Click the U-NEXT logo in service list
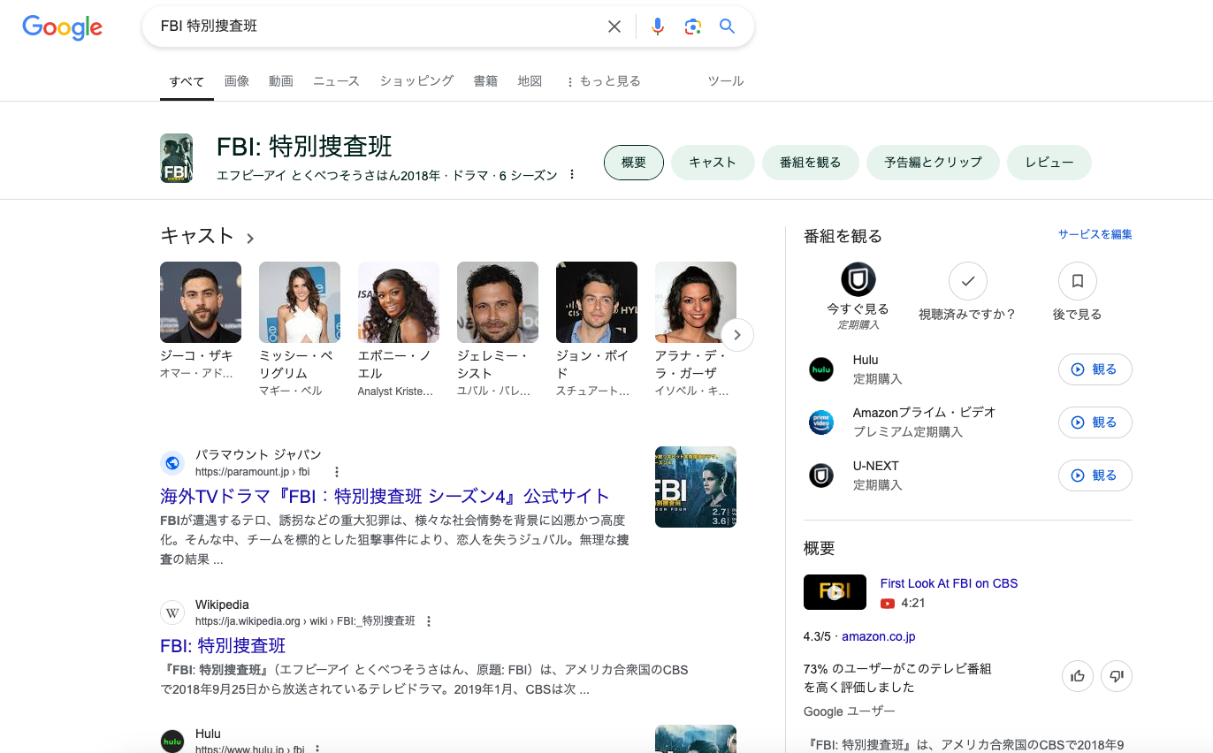1213x753 pixels. (821, 475)
